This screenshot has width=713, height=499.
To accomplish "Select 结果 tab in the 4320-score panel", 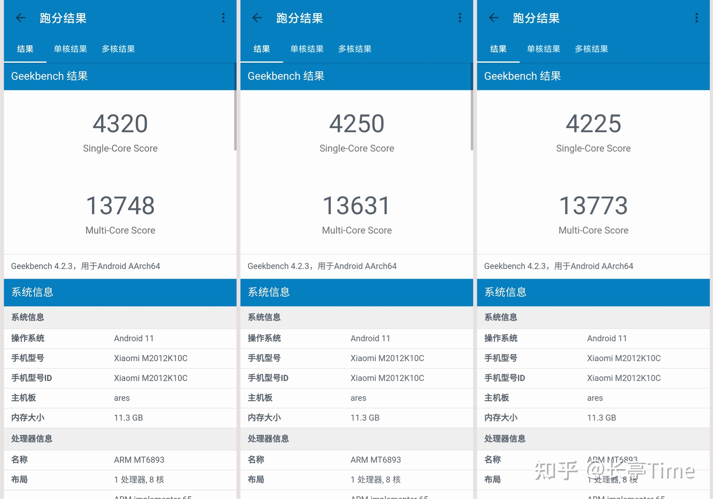I will [x=25, y=49].
